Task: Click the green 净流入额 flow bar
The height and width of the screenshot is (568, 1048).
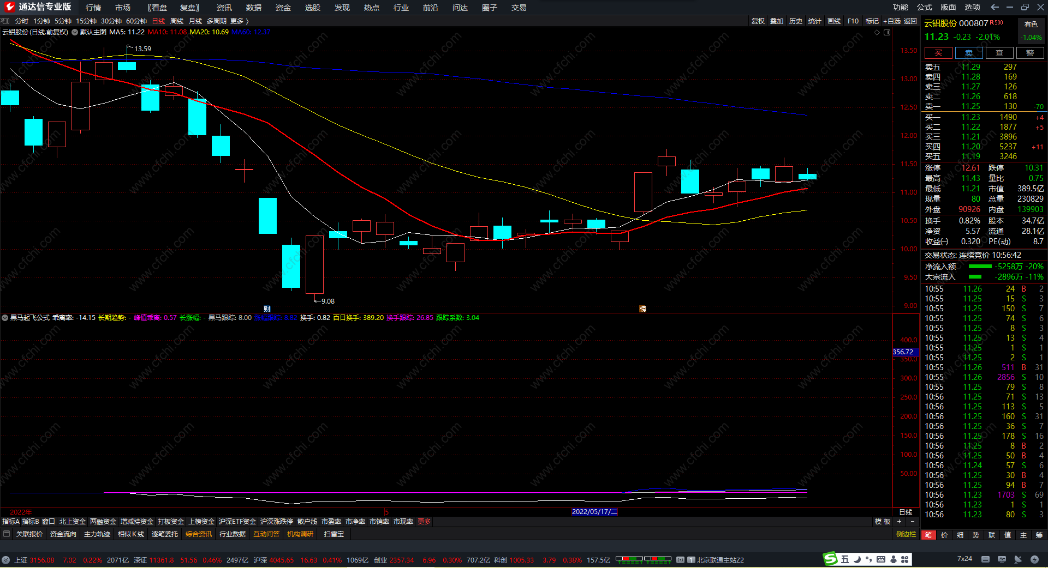Action: click(980, 267)
